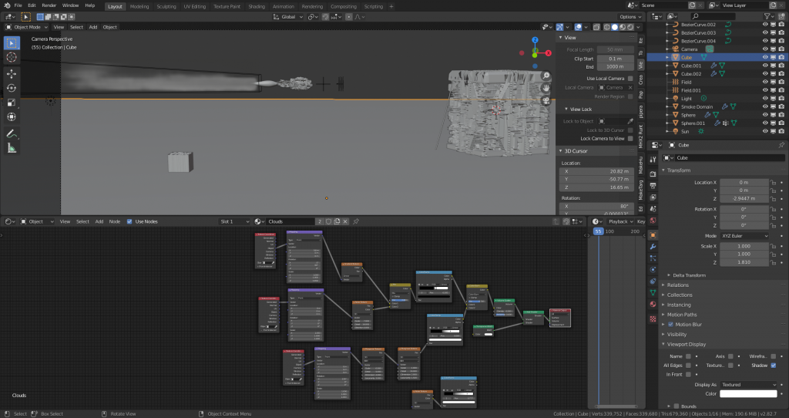Open the Display As Textured dropdown
This screenshot has height=418, width=789.
pos(748,385)
